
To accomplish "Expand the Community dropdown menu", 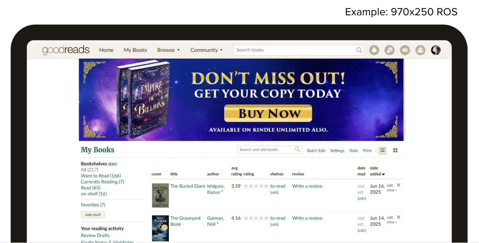I will pos(206,50).
